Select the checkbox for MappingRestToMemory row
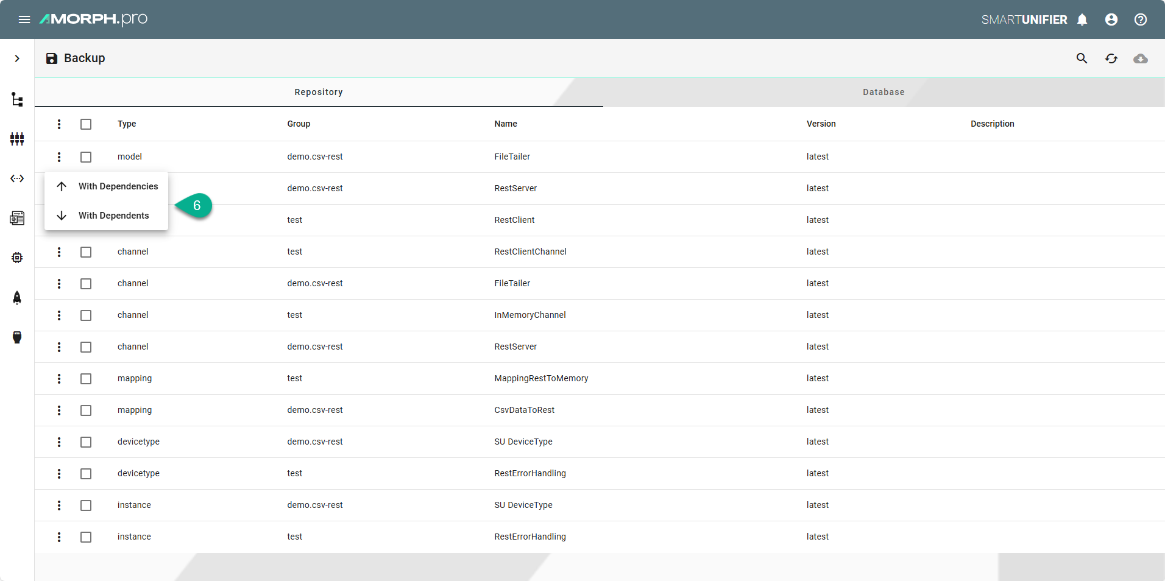This screenshot has width=1165, height=581. (86, 379)
